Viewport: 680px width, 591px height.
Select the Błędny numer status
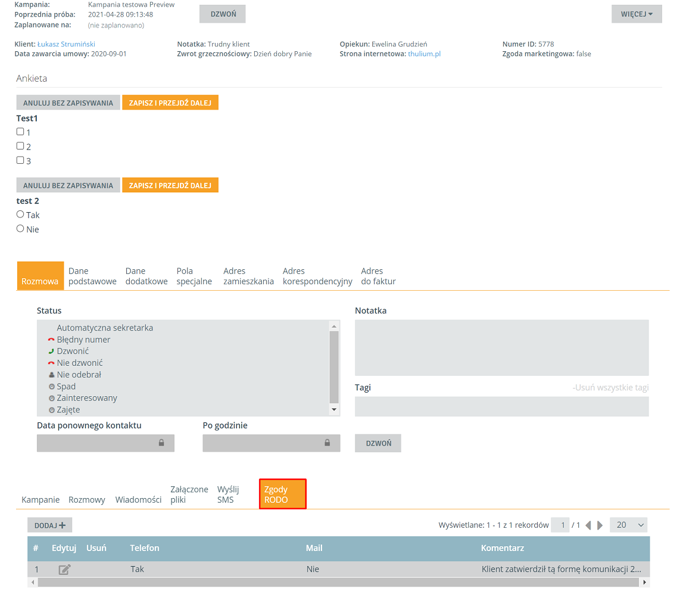(83, 340)
